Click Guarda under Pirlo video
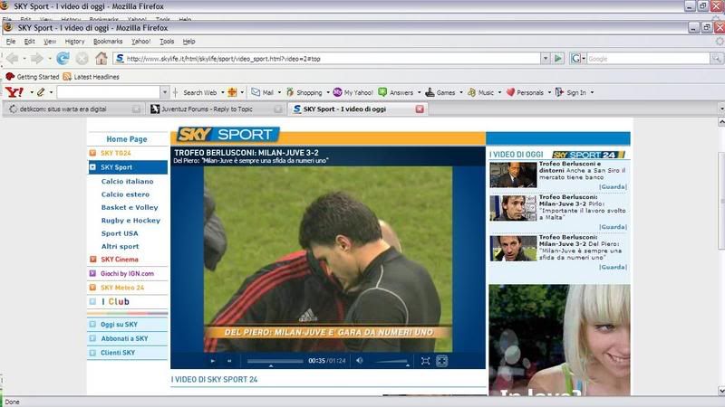725x407 pixels. click(613, 227)
